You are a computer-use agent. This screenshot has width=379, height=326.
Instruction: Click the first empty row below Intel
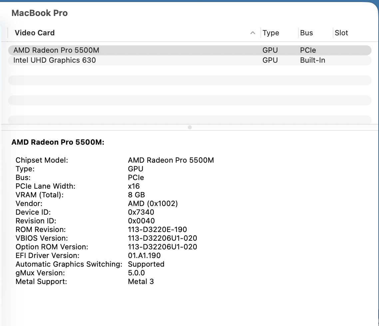(189, 80)
